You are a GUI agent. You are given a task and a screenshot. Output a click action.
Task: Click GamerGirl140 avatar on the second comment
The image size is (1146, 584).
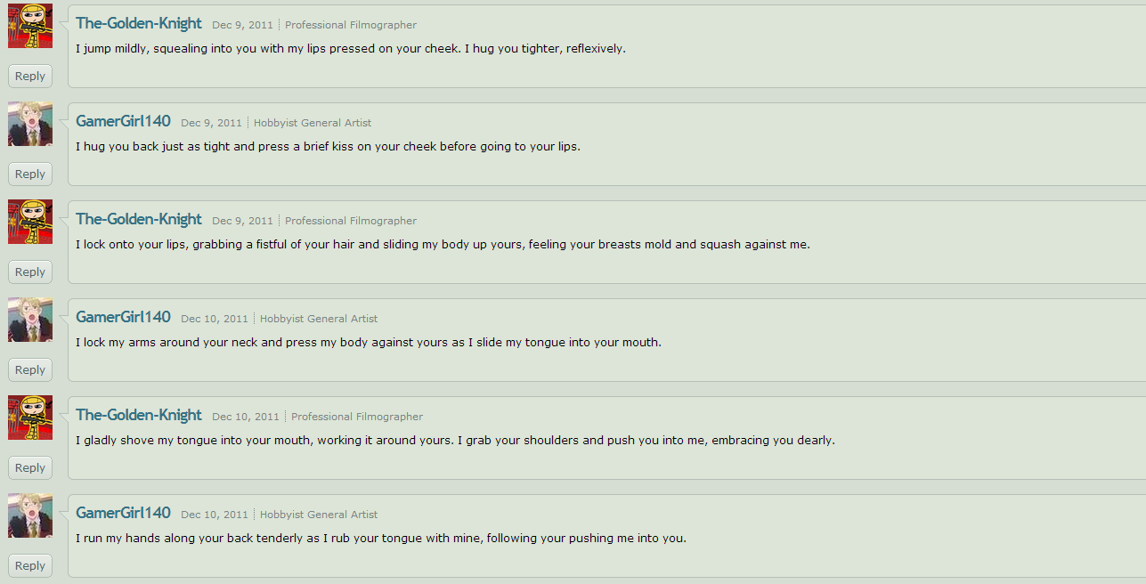[x=30, y=124]
